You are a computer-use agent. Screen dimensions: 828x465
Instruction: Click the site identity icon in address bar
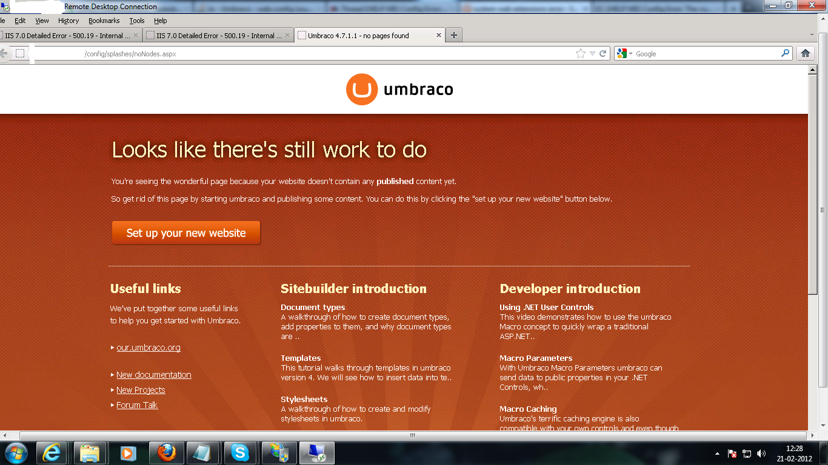(20, 53)
